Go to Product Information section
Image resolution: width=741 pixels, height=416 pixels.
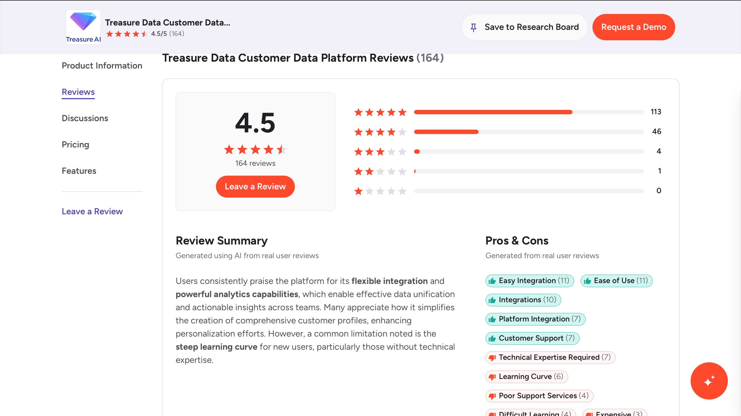pos(102,65)
